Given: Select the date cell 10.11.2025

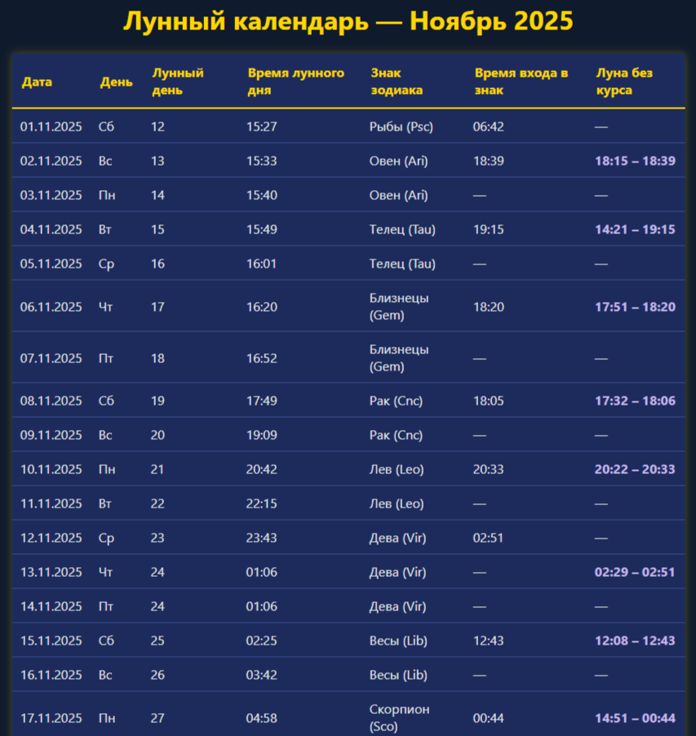Looking at the screenshot, I should [x=51, y=469].
